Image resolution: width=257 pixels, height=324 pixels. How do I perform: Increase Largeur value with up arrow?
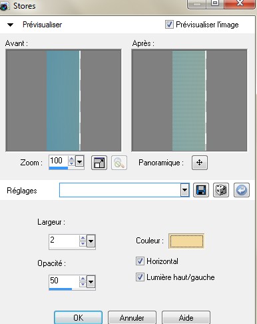pyautogui.click(x=83, y=238)
